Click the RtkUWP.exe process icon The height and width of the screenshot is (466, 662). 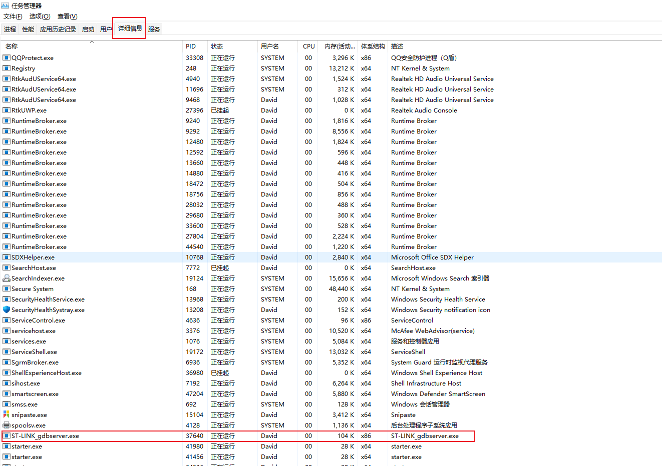tap(7, 110)
